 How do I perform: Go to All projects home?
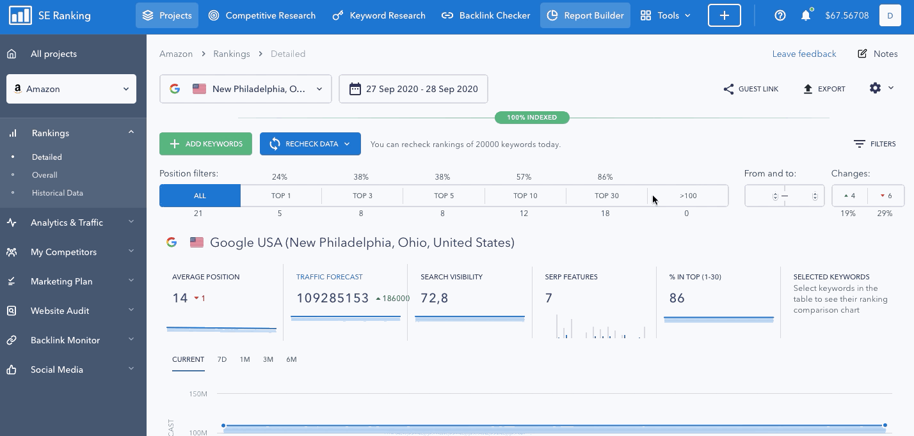point(41,54)
